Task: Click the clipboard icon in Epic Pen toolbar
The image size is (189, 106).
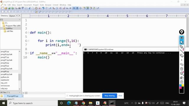Action: click(x=182, y=82)
